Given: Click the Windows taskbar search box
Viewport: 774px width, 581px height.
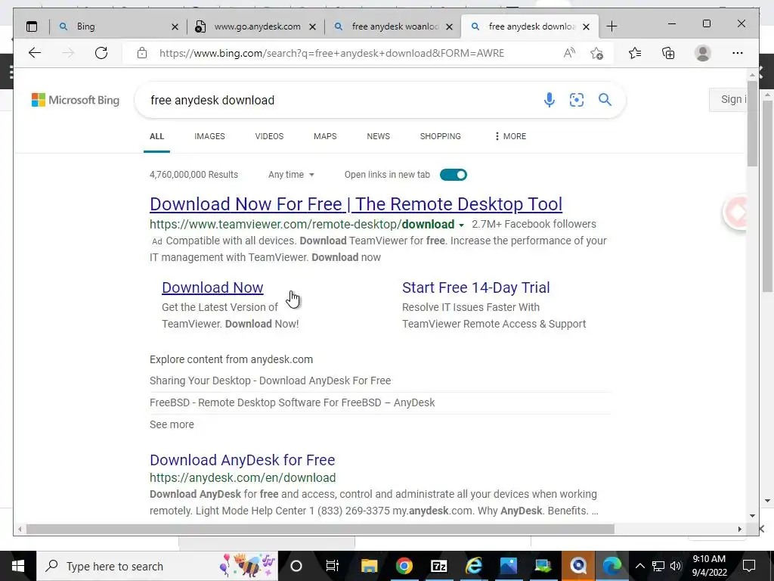Looking at the screenshot, I should tap(157, 566).
